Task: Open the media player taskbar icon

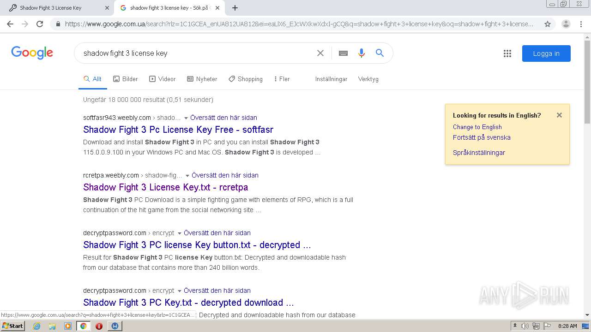Action: [68, 326]
